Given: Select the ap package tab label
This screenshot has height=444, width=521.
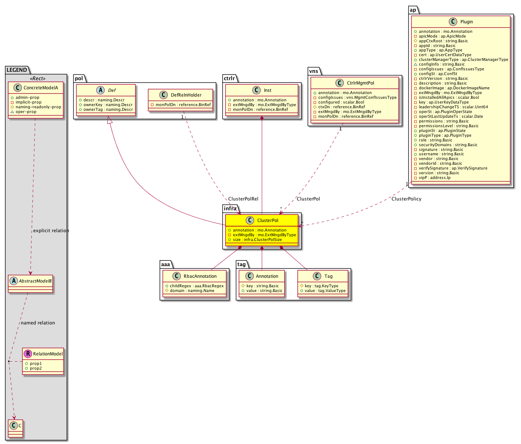Looking at the screenshot, I should [x=413, y=10].
